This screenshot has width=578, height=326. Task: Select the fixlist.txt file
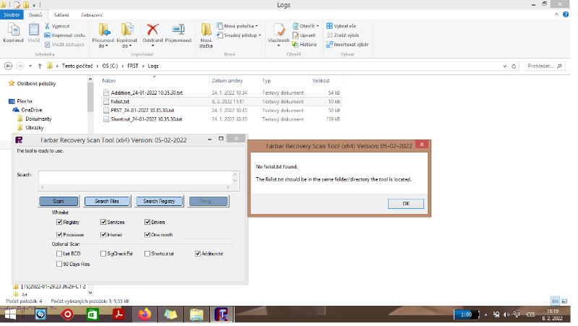[x=220, y=101]
